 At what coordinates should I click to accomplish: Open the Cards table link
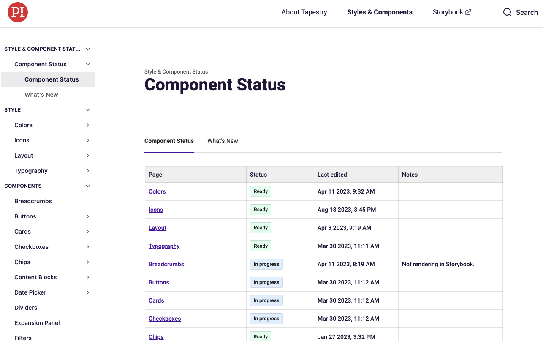coord(156,300)
